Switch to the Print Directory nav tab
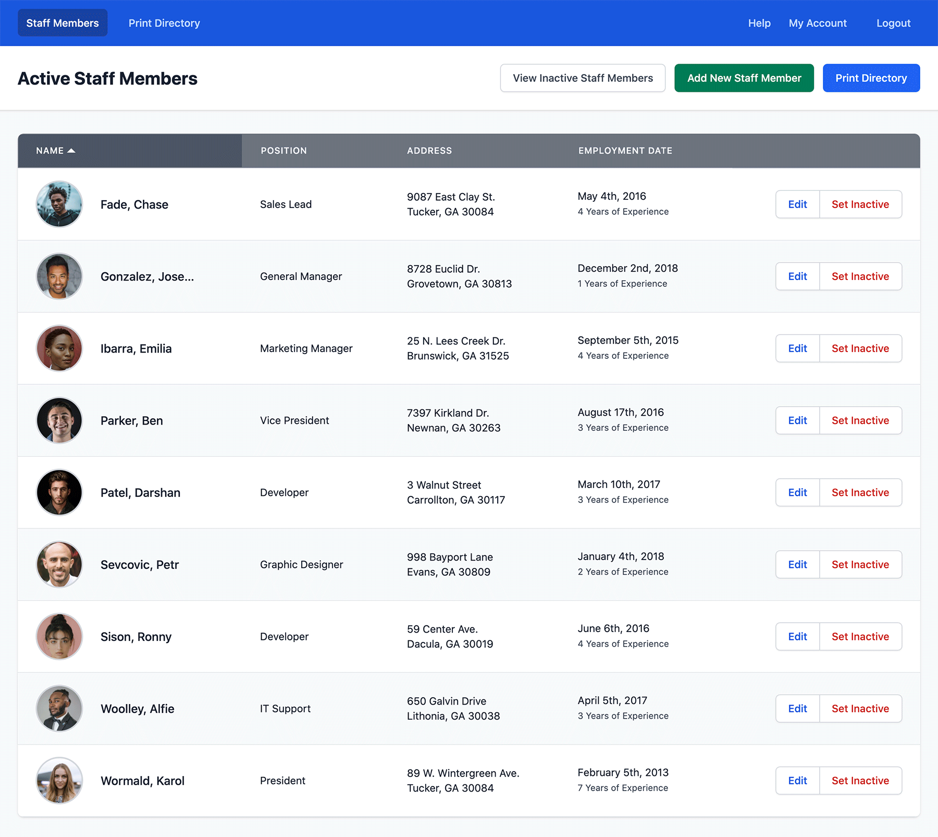Image resolution: width=938 pixels, height=837 pixels. (x=164, y=23)
